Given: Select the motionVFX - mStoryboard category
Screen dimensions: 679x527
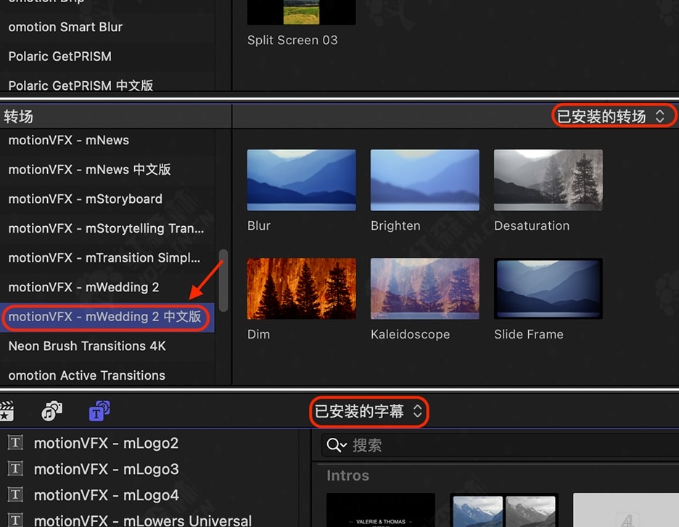Looking at the screenshot, I should tap(107, 199).
